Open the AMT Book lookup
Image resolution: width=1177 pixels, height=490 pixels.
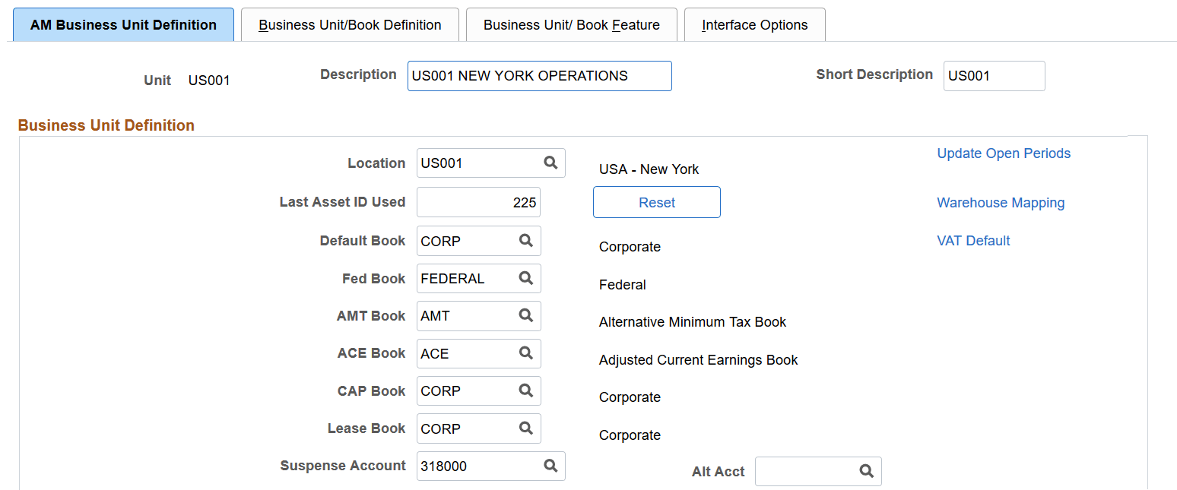[526, 315]
